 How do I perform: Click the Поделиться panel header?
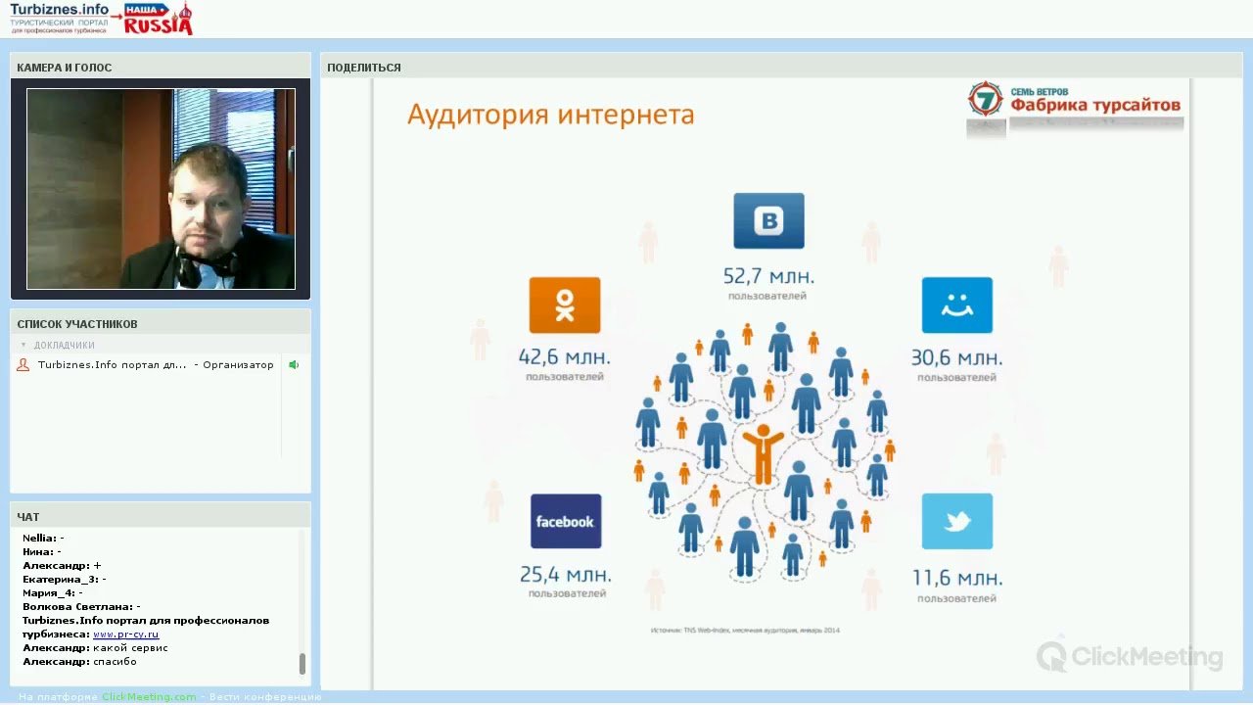point(781,68)
